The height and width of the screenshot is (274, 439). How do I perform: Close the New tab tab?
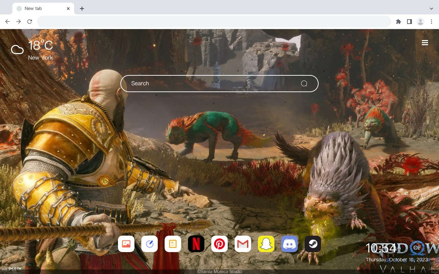pos(68,9)
